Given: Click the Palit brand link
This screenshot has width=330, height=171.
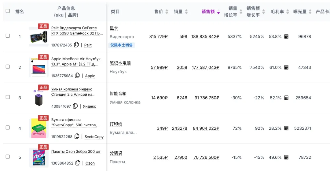Looking at the screenshot, I should [88, 45].
